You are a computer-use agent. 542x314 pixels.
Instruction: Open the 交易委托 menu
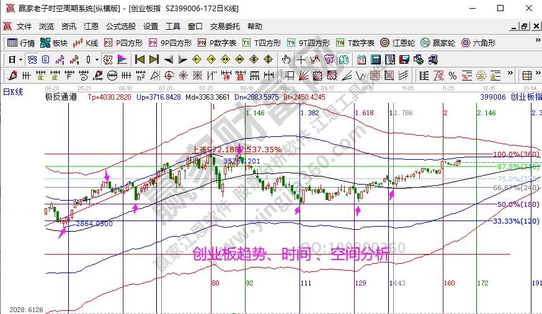click(x=224, y=27)
